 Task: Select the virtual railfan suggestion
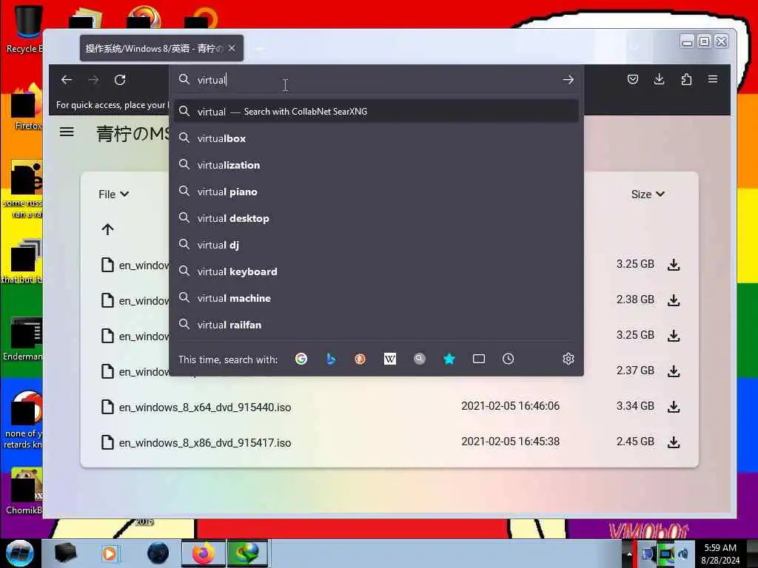[x=377, y=325]
